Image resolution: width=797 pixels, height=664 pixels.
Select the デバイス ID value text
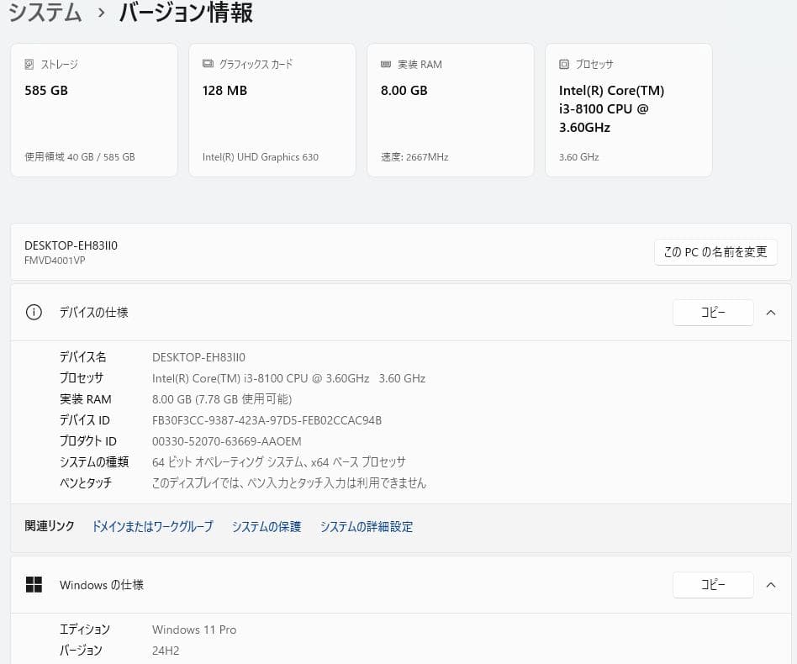click(267, 419)
